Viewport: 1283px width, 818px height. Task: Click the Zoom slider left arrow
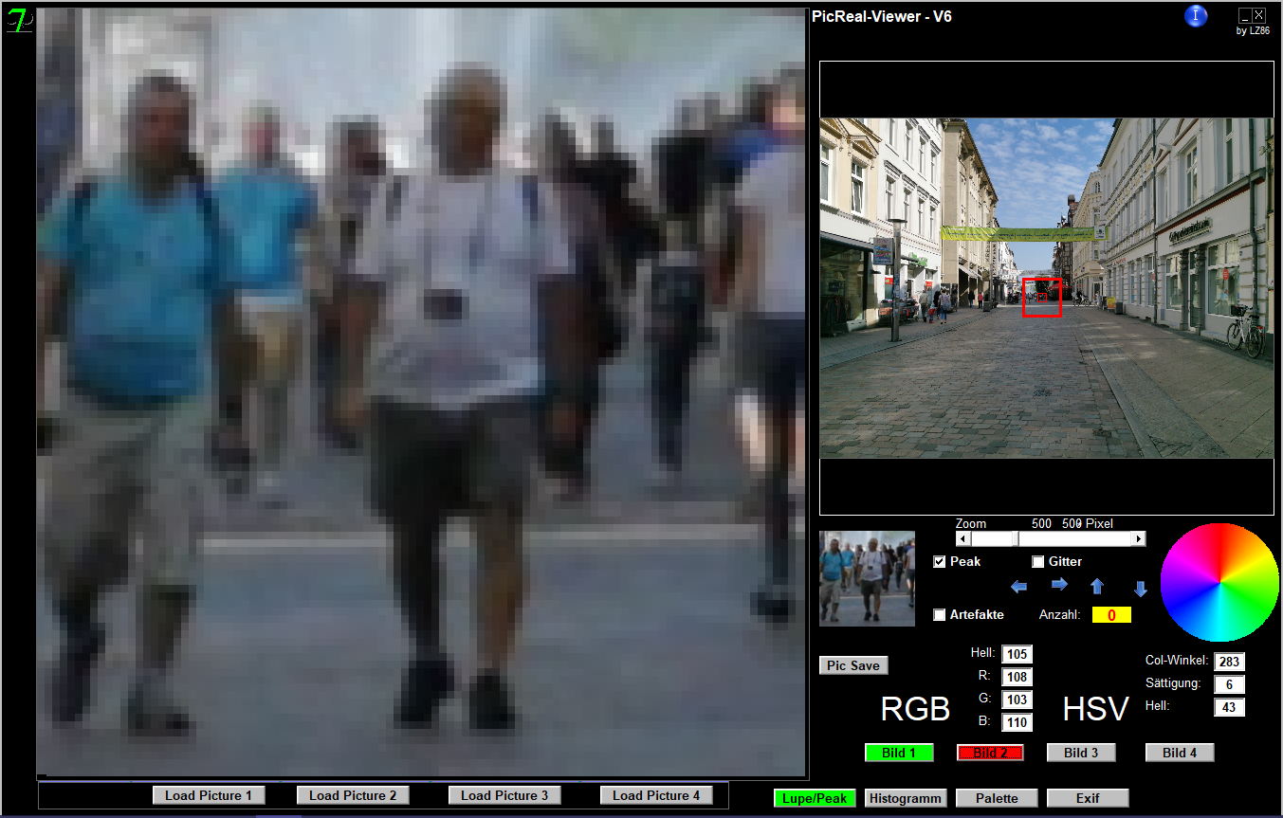(x=962, y=538)
